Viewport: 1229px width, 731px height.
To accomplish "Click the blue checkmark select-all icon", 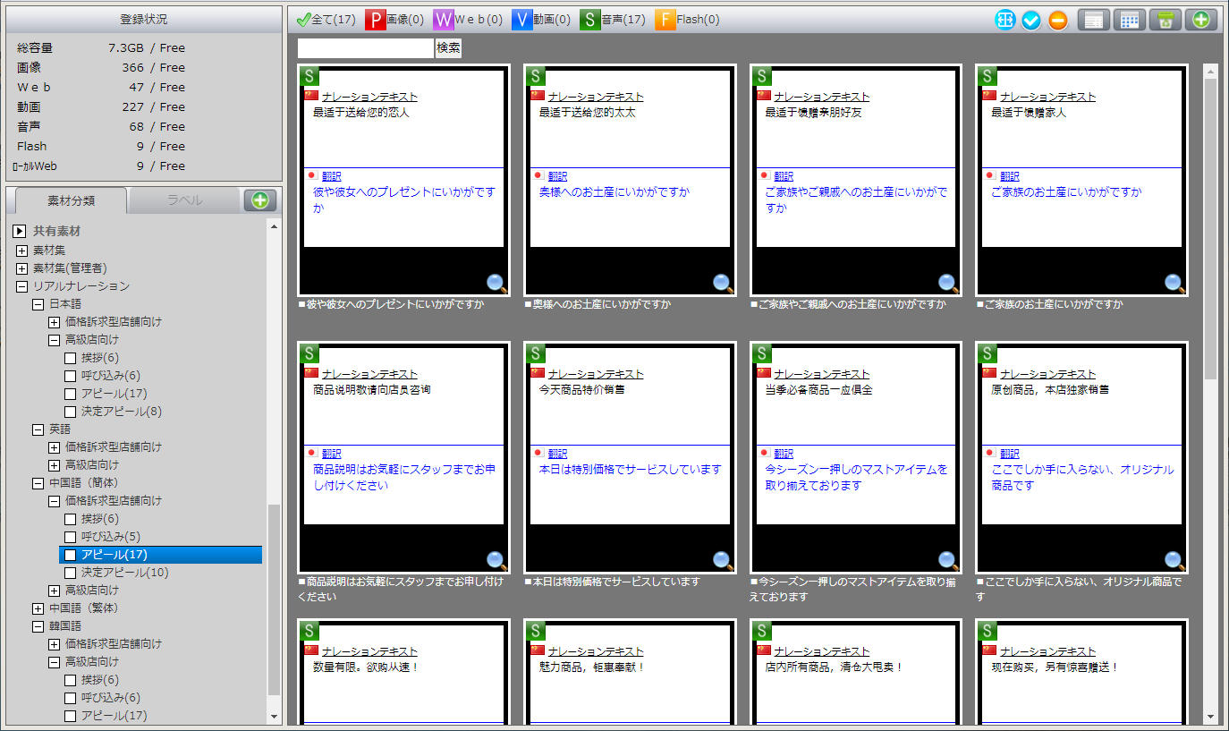I will coord(1031,20).
